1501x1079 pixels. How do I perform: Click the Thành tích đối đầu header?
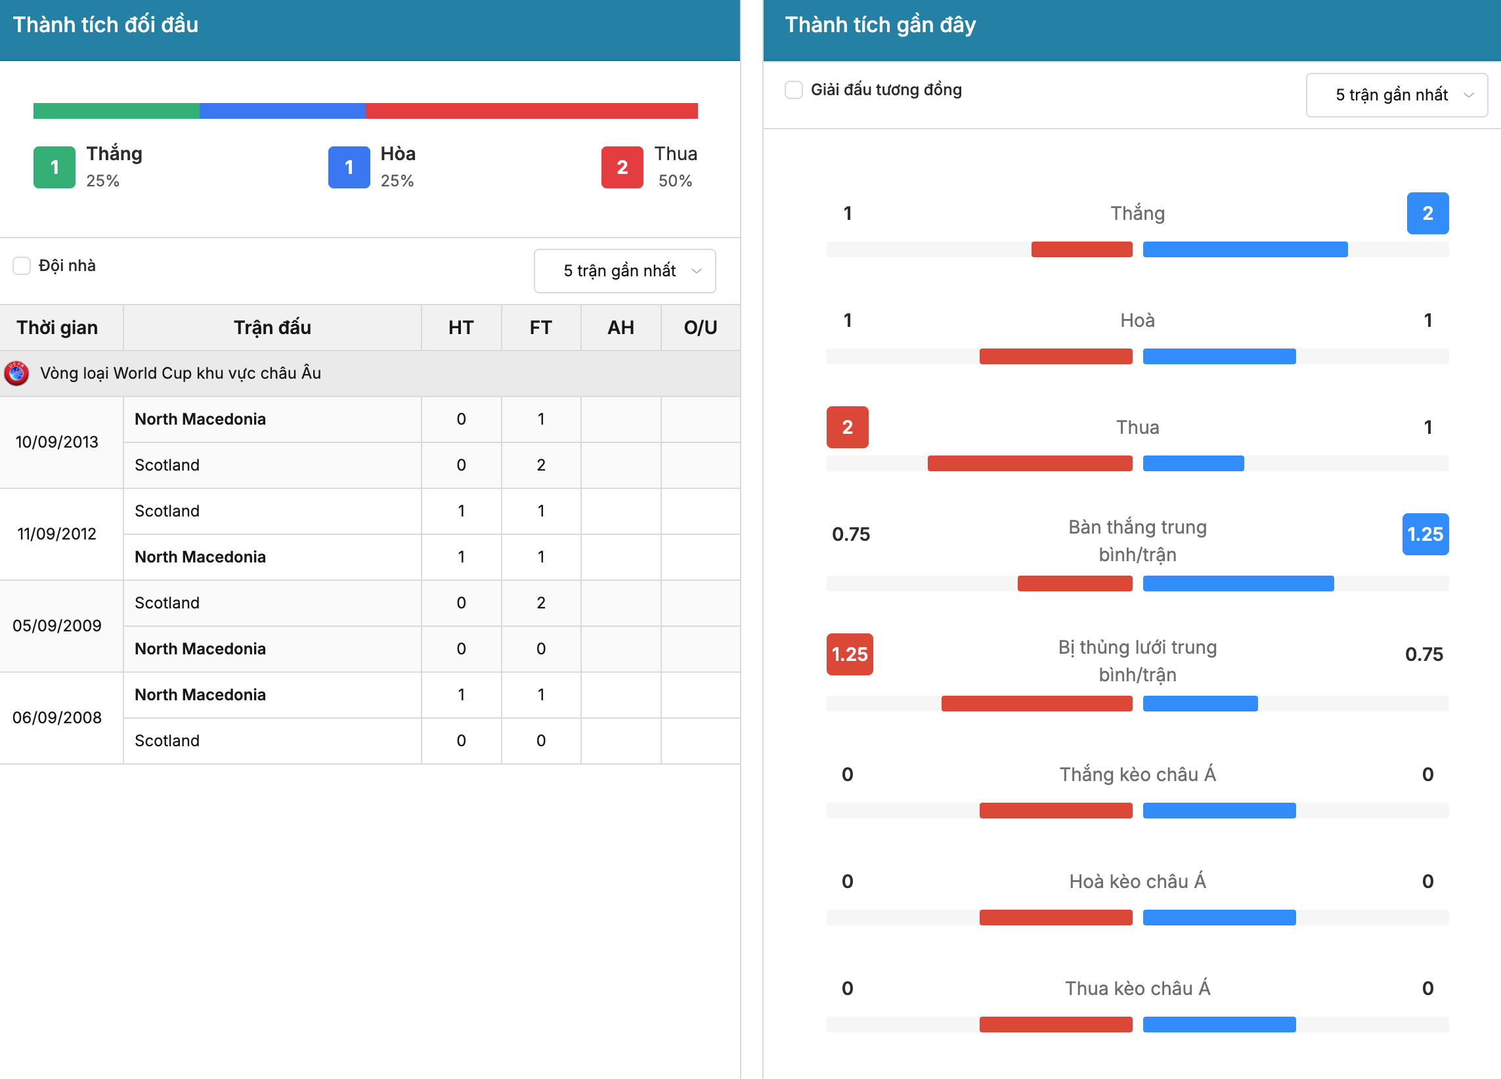105,25
